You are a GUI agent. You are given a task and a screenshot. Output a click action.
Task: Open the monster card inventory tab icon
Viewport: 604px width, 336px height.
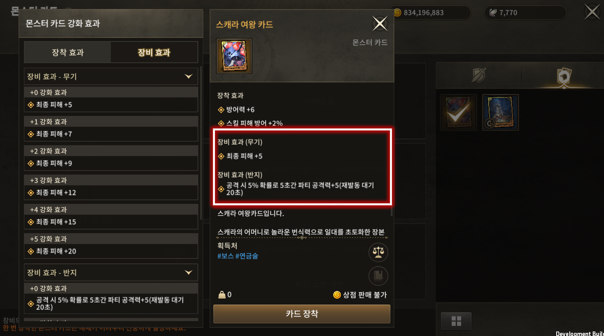click(x=564, y=76)
